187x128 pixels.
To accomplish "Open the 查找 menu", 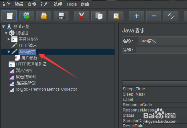I will point(32,4).
